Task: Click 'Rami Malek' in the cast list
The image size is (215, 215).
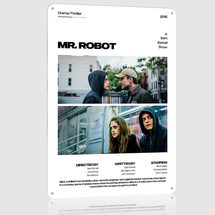Action: [162, 166]
